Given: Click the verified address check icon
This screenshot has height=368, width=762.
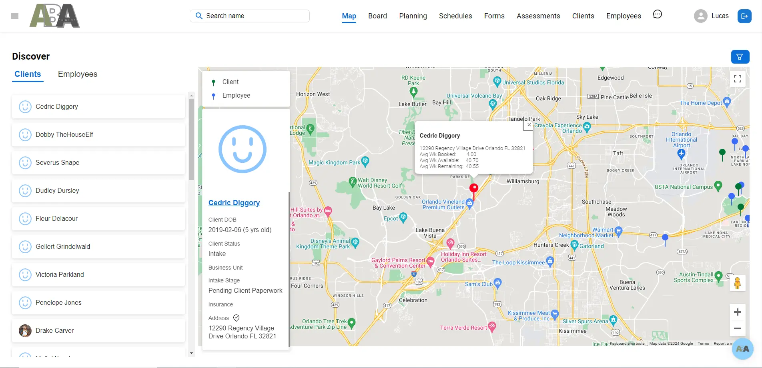Looking at the screenshot, I should [236, 318].
